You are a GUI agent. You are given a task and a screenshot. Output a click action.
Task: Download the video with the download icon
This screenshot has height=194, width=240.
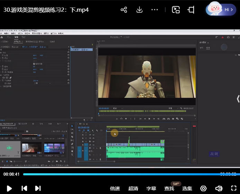click(x=139, y=10)
